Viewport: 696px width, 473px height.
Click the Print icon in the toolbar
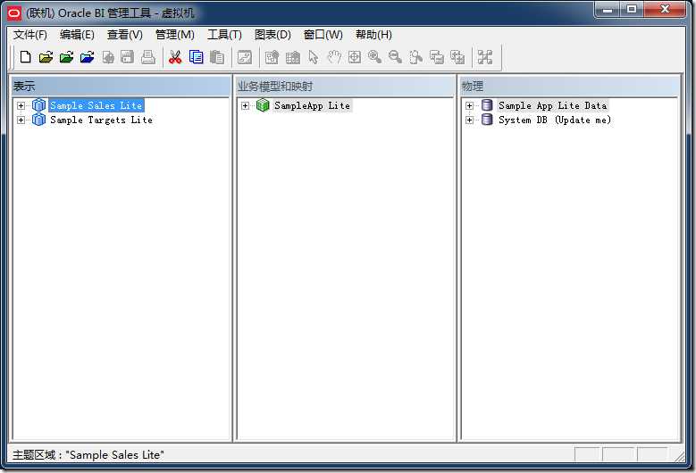coord(148,57)
